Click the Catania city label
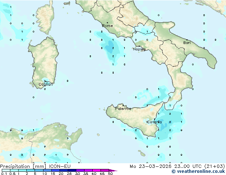 click(154, 122)
